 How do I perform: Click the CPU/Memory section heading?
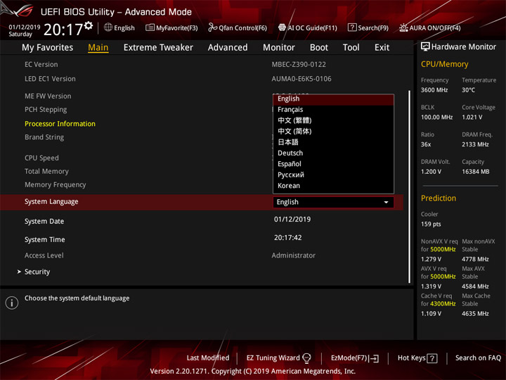click(444, 64)
